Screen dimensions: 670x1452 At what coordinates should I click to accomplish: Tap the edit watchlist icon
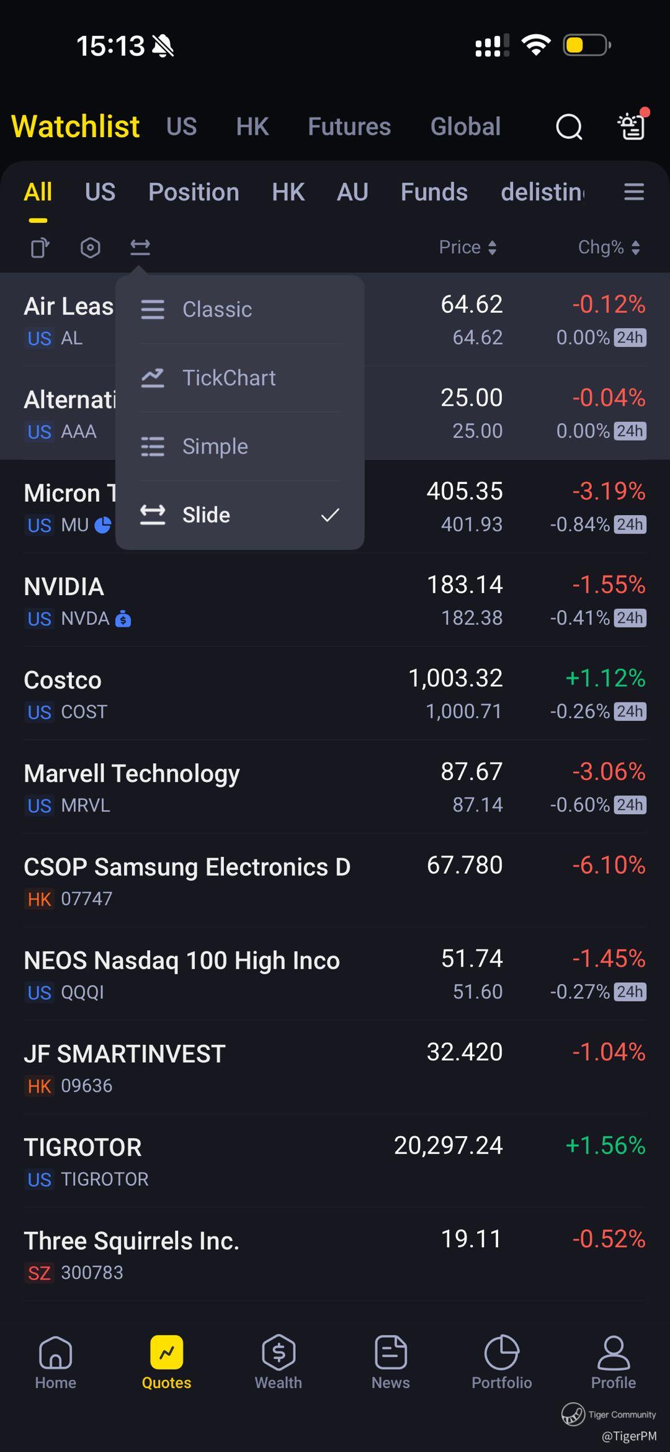[40, 248]
